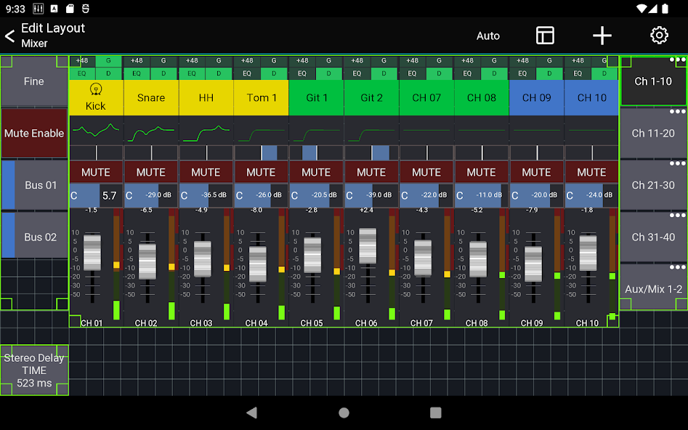Click the Tom 1 pan slider
The width and height of the screenshot is (688, 430).
tap(262, 153)
